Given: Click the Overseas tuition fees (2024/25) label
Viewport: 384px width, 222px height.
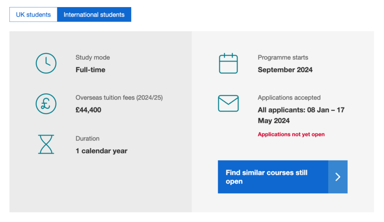Looking at the screenshot, I should pyautogui.click(x=119, y=97).
